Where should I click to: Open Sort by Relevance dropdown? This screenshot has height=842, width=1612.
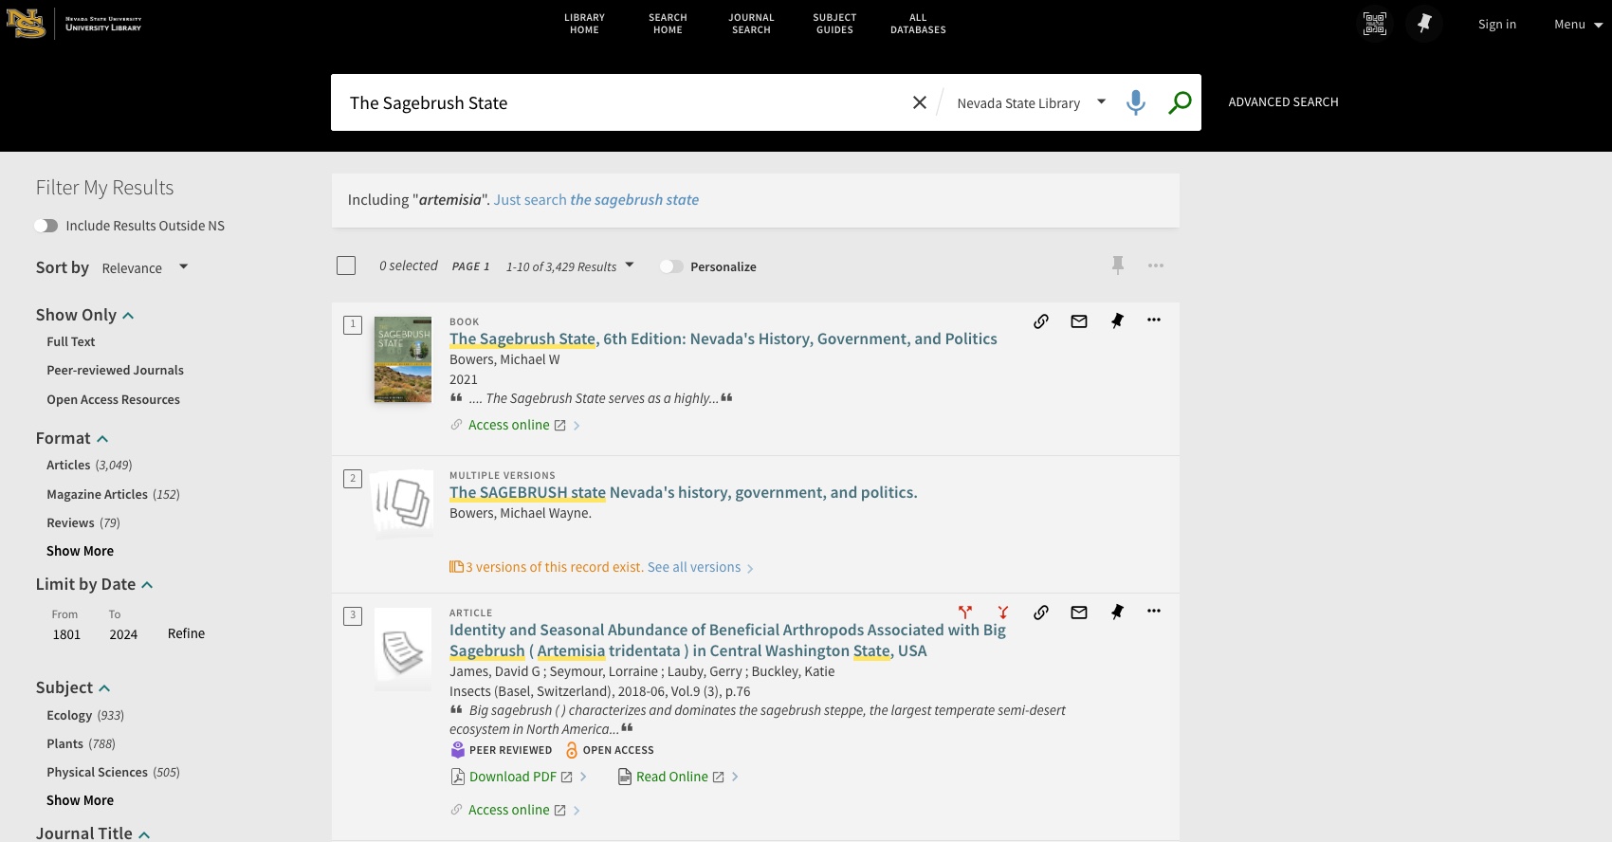click(145, 268)
